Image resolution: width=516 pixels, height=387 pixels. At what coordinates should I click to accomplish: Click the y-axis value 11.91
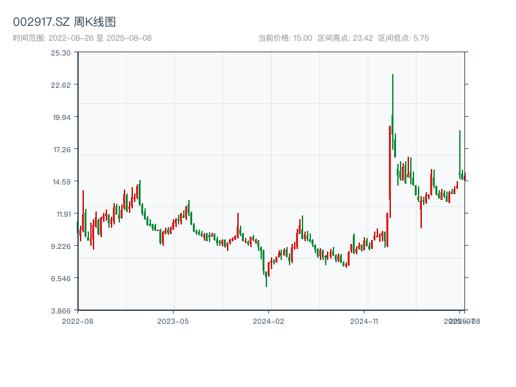tap(63, 214)
